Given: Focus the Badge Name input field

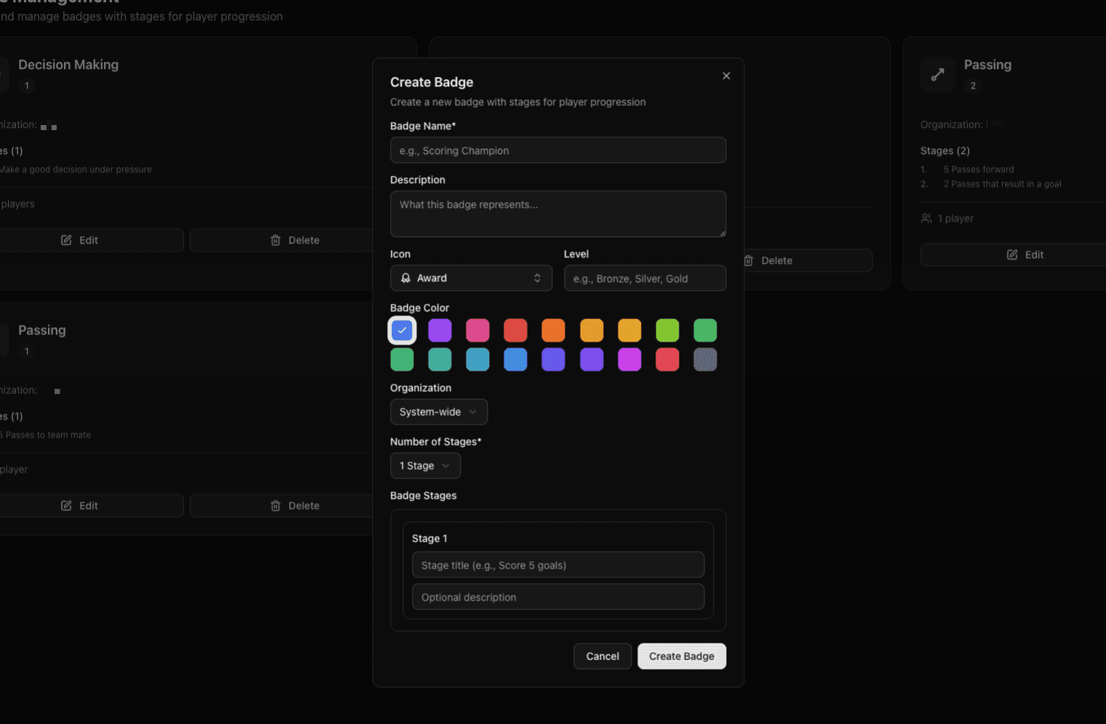Looking at the screenshot, I should coord(557,150).
